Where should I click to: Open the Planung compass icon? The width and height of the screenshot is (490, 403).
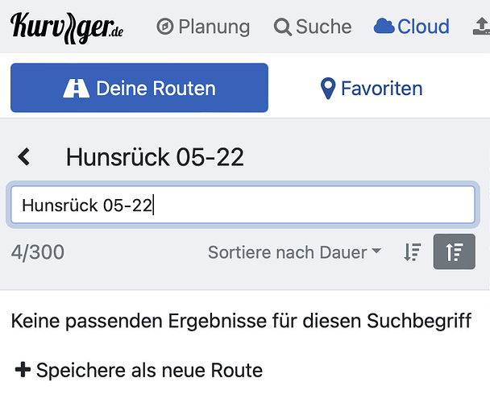tap(165, 27)
